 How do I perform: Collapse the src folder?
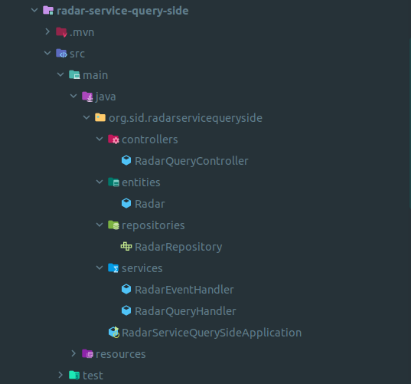[47, 54]
